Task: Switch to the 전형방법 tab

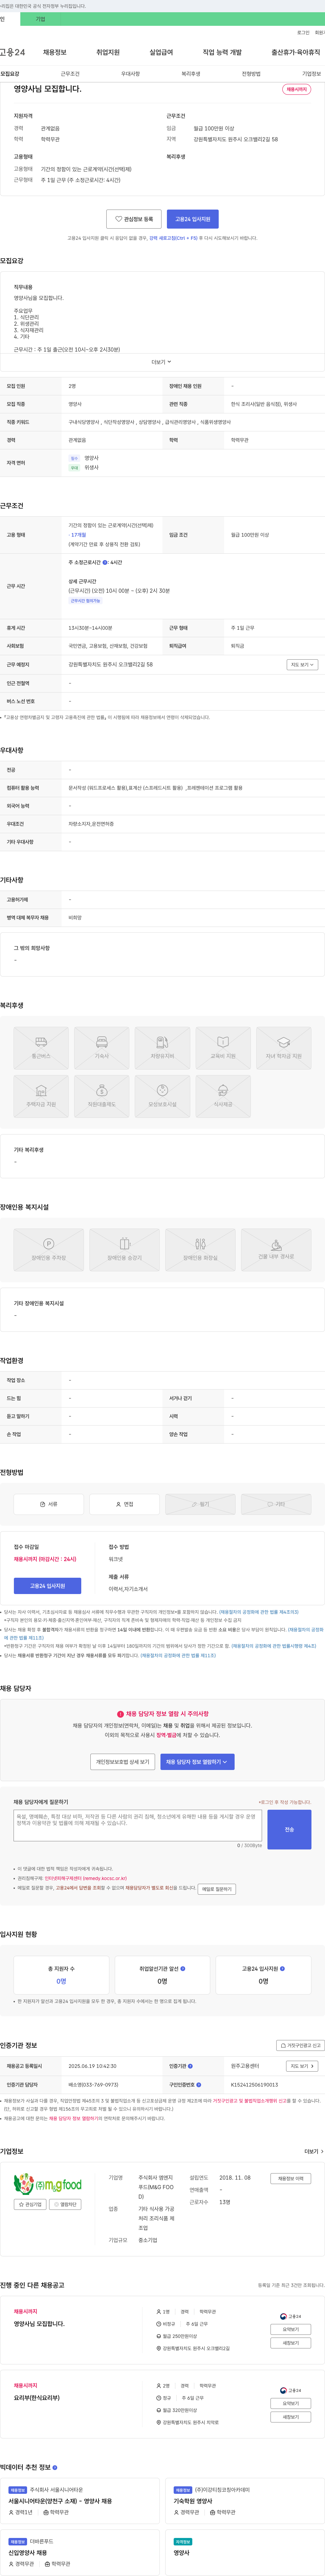Action: [251, 74]
